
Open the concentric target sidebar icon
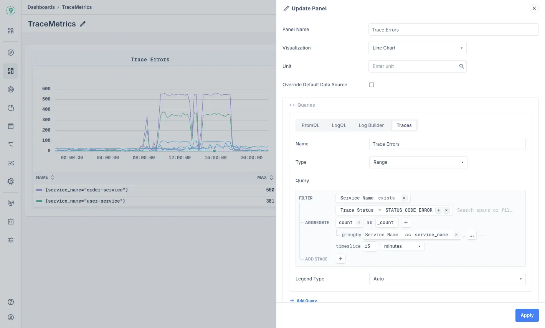pos(11,89)
